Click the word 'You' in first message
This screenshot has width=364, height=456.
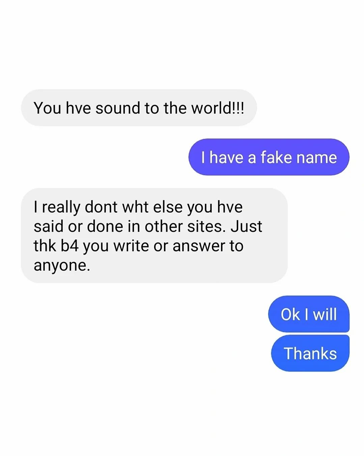pos(47,108)
